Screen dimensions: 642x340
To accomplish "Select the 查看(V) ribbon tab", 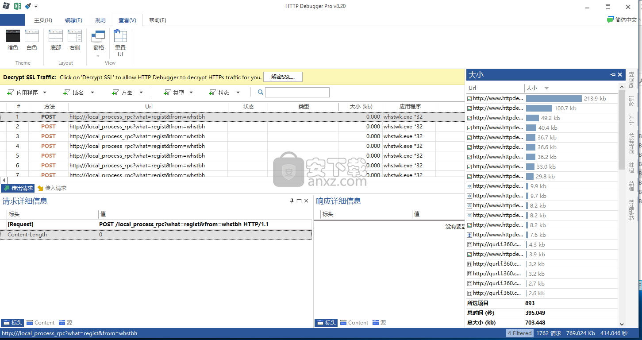I will tap(127, 20).
